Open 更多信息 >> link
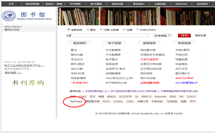This screenshot has width=215, height=133. [x=13, y=73]
